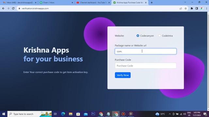Click the 'for your business' heading
This screenshot has height=117, width=209.
[x=53, y=59]
